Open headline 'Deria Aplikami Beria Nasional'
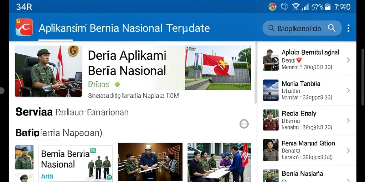Image resolution: width=365 pixels, height=182 pixels. tap(127, 63)
